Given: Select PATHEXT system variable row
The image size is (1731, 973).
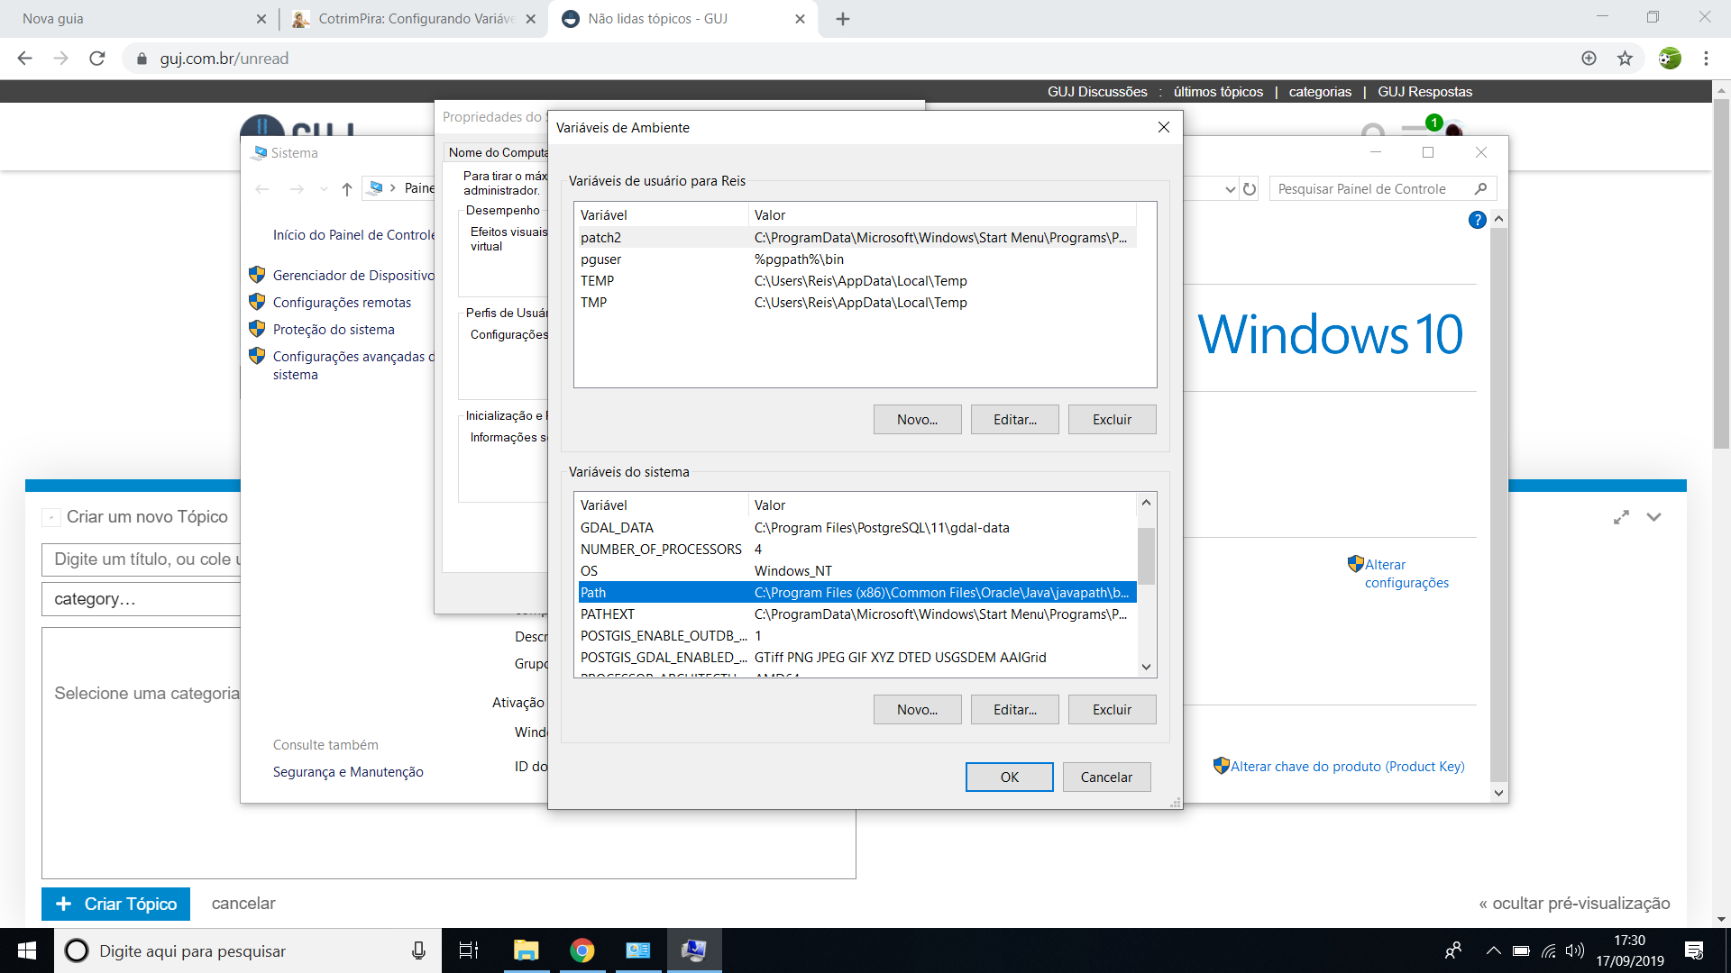Looking at the screenshot, I should 856,614.
